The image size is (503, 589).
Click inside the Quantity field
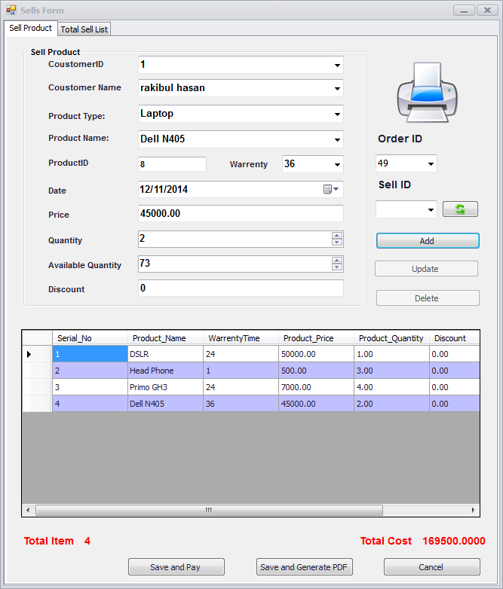(x=235, y=239)
